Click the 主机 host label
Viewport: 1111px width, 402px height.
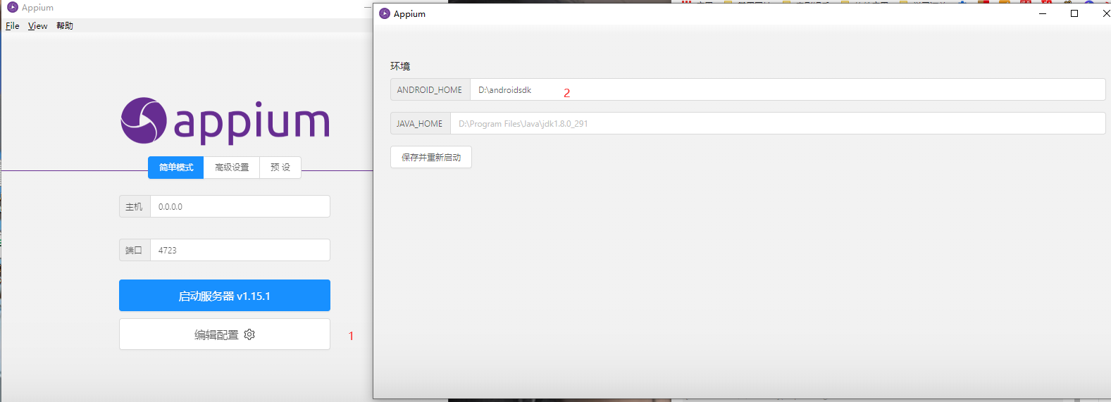point(135,207)
